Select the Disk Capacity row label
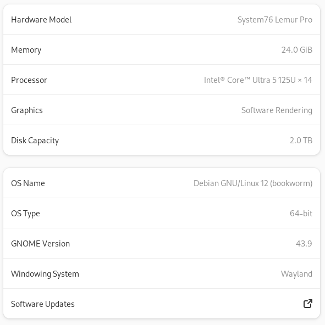Screen dimensions: 325x325 pos(35,141)
